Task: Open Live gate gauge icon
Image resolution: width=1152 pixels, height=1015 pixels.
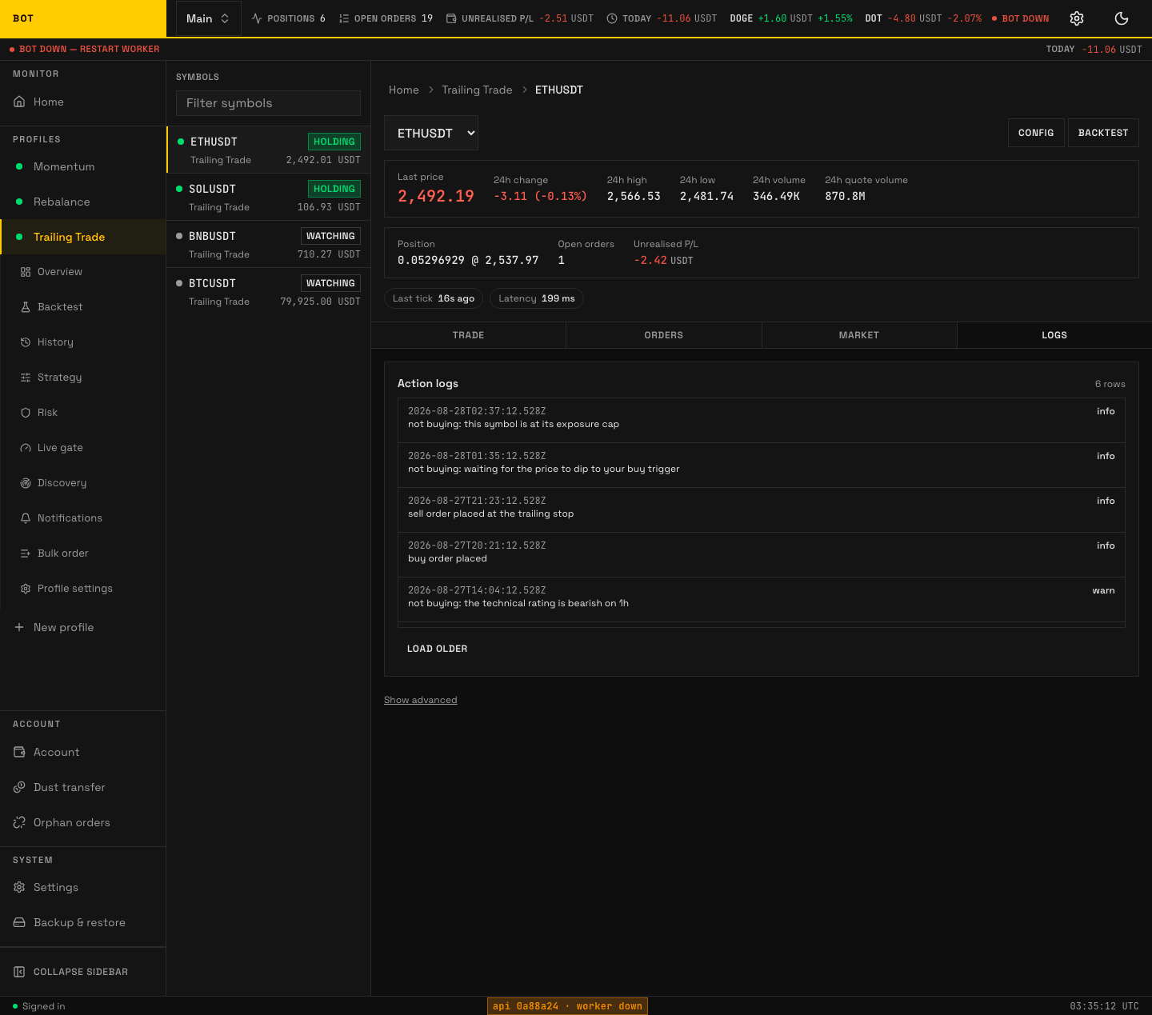Action: click(26, 448)
